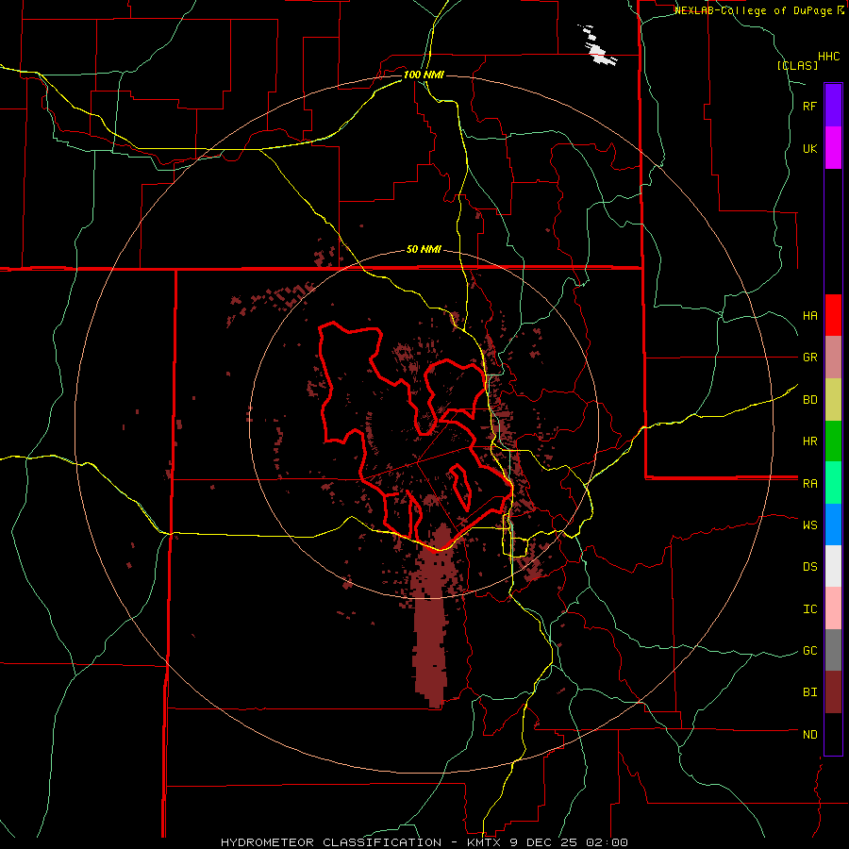Screen dimensions: 849x849
Task: Click the Hydrometeor Classification KMTX title caption
Action: (424, 842)
